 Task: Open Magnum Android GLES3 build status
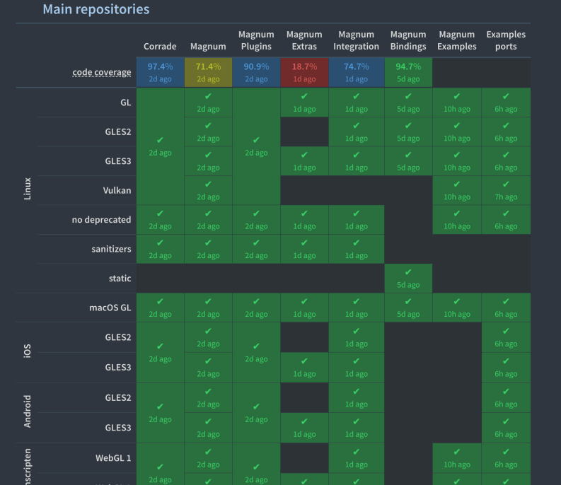[x=208, y=428]
